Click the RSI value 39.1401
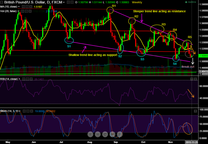This screenshot has width=208, height=144. [x=39, y=79]
